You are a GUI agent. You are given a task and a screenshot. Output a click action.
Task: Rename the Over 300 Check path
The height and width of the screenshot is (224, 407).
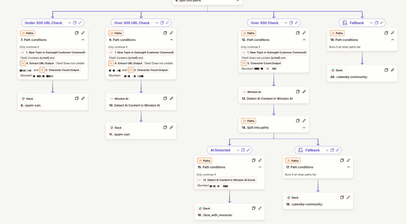[296, 23]
